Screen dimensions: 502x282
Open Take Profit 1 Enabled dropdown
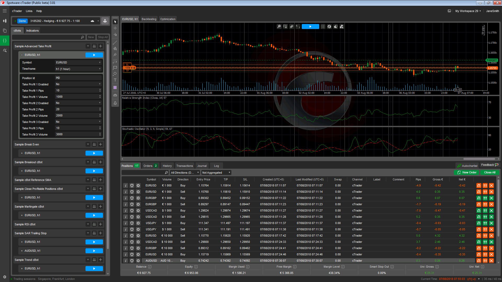pyautogui.click(x=78, y=84)
